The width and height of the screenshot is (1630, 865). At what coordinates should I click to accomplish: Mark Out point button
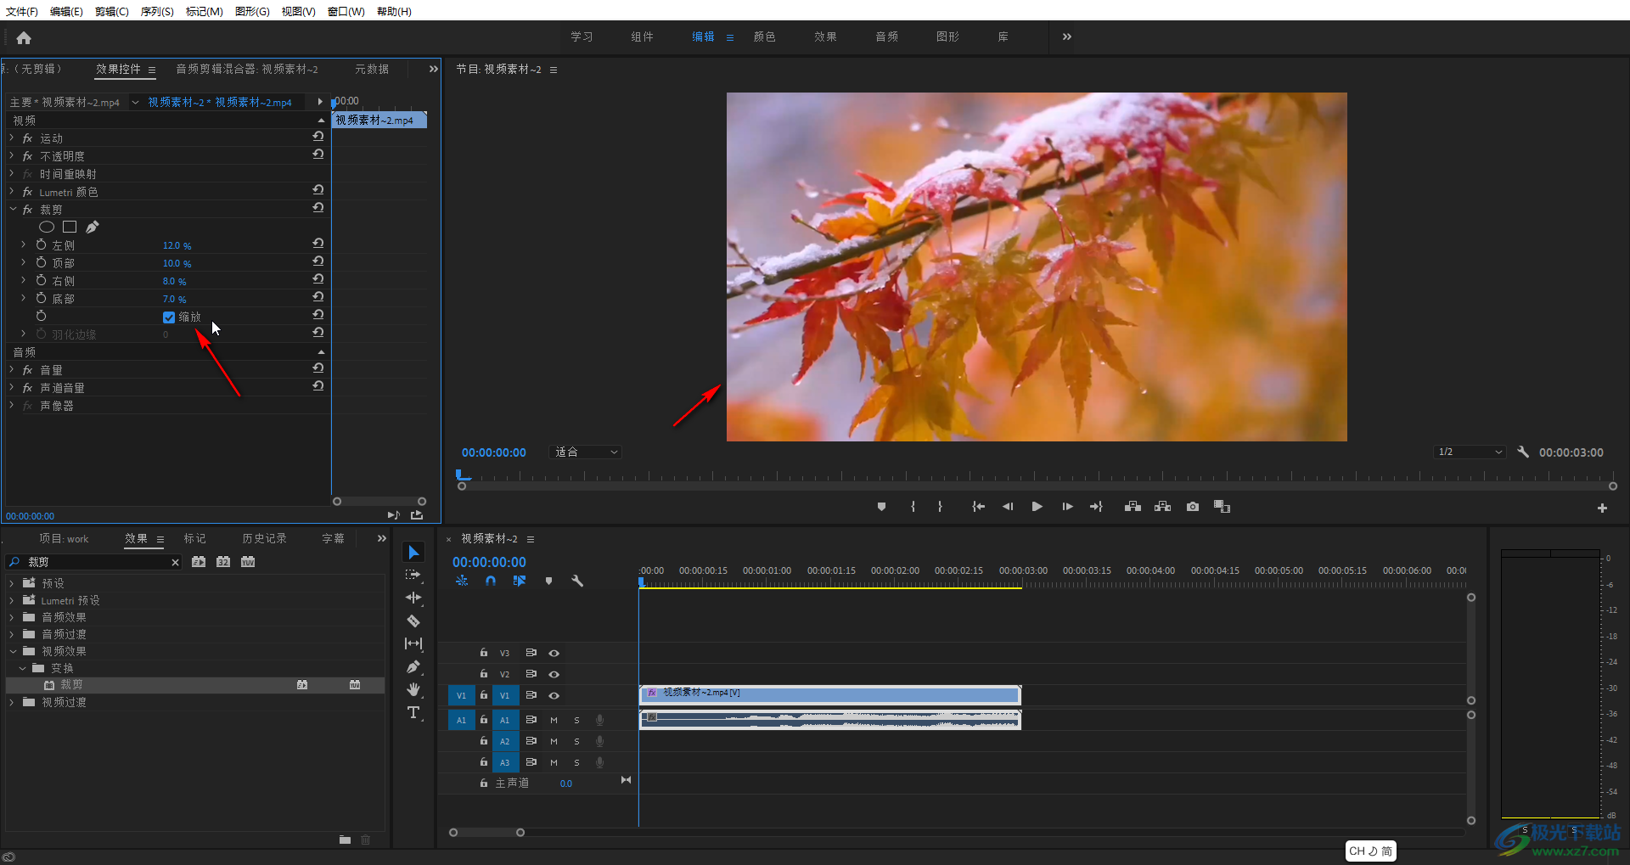[940, 507]
